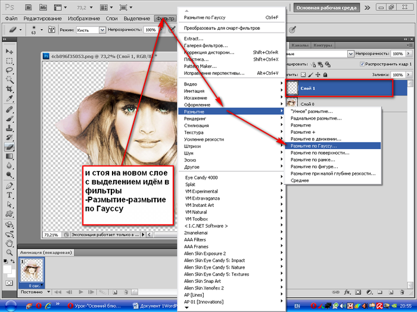Select the Lasso tool
Screen dimensions: 417x312
(10, 70)
